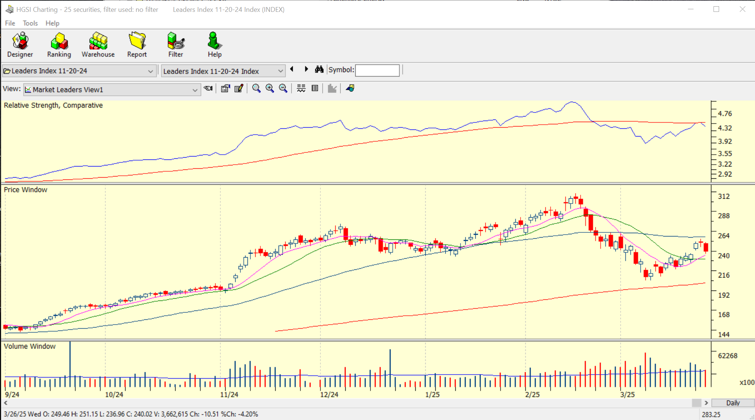Click the horizontal scrollbar thumb
This screenshot has height=420, width=755.
click(696, 403)
